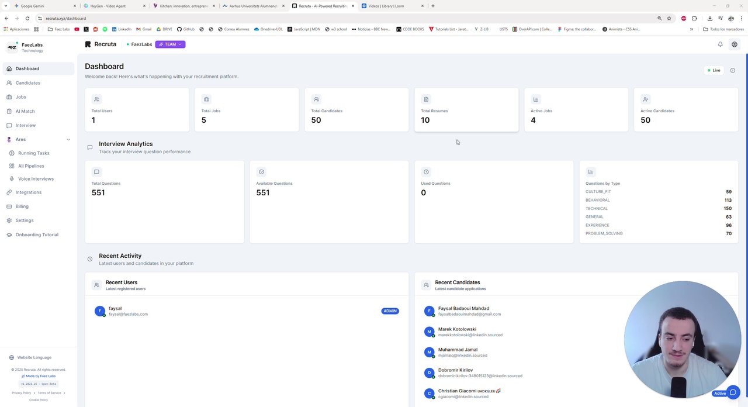
Task: Open candidate Dobromir Kirilov
Action: point(455,370)
